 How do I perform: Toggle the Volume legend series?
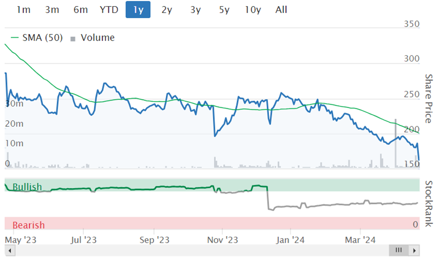[x=92, y=38]
